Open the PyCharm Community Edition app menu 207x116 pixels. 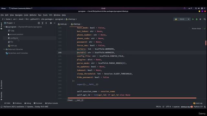pos(21,8)
